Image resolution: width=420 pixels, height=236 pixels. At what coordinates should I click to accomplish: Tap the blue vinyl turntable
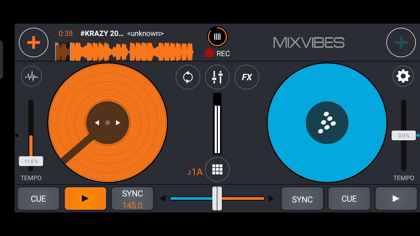click(327, 123)
